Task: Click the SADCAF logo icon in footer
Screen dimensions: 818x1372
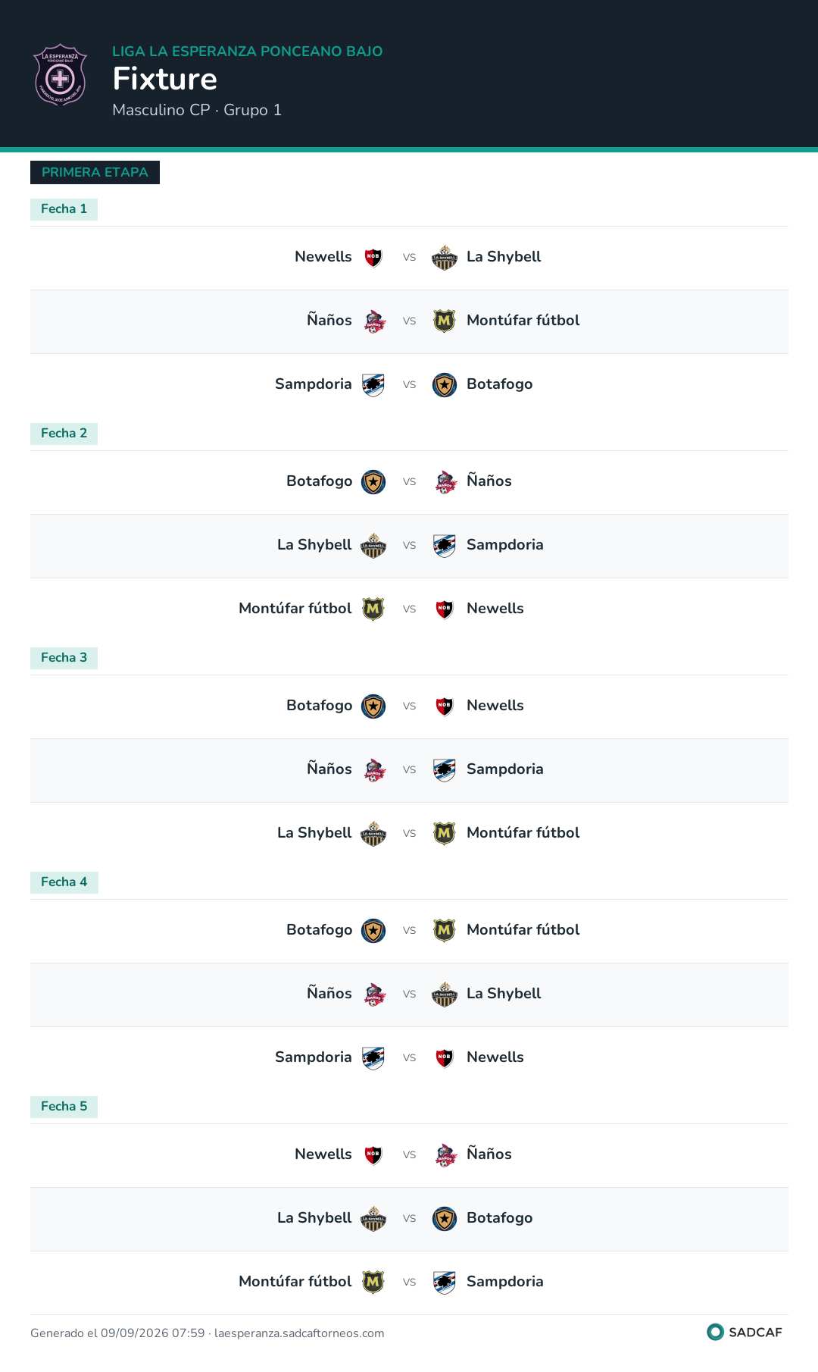Action: [715, 1332]
